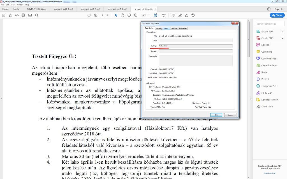Close the a_pesti_uti_idosott document tab

click(156, 9)
